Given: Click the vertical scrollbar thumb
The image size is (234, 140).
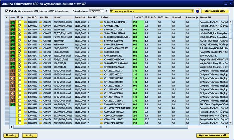Looking at the screenshot, I should pyautogui.click(x=230, y=32).
